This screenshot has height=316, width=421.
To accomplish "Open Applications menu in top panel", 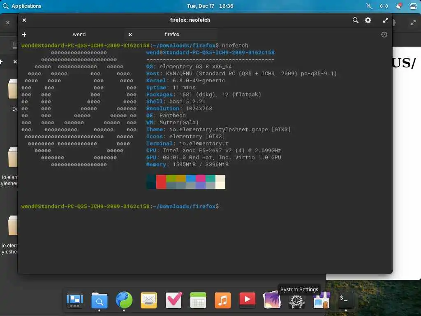I will (x=22, y=6).
